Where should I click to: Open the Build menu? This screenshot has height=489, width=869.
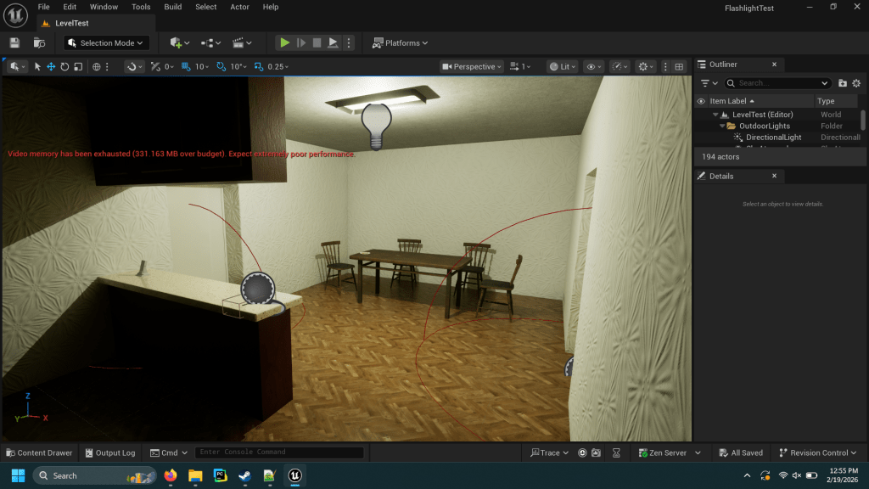pyautogui.click(x=172, y=7)
